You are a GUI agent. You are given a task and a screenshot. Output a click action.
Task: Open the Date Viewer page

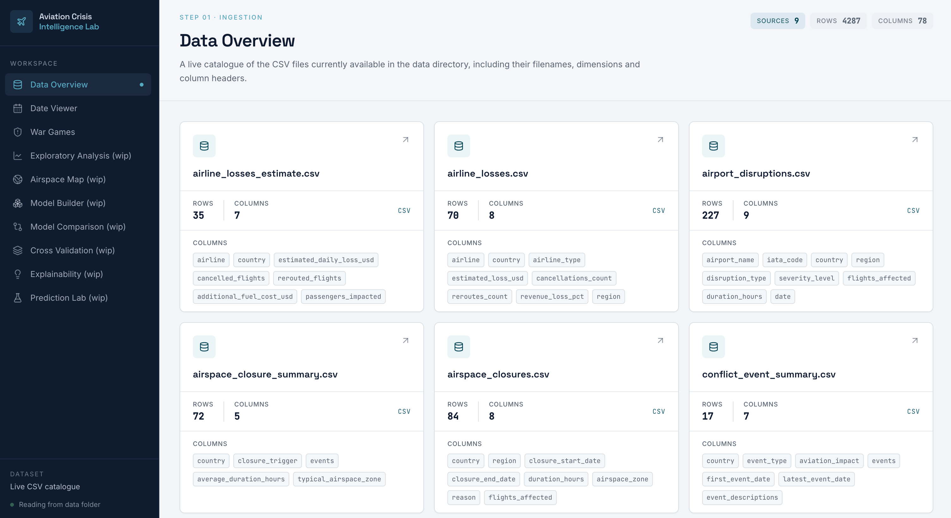(78, 108)
